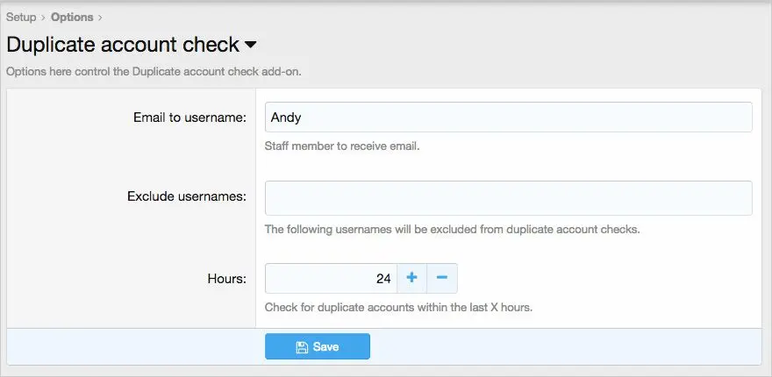Click the excluded usernames explanation text
Image resolution: width=772 pixels, height=377 pixels.
pos(453,230)
